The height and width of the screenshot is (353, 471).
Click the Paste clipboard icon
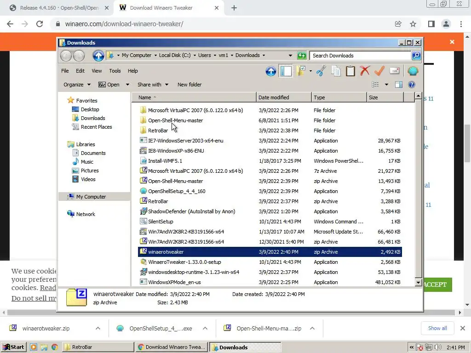350,71
